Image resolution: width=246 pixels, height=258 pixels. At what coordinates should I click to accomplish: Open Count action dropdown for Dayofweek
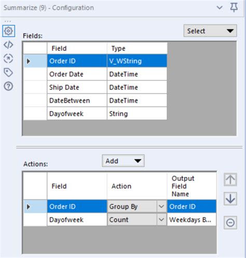[x=161, y=220]
